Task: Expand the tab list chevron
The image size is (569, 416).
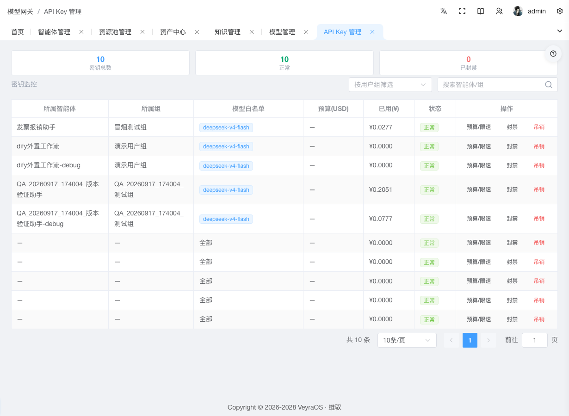Action: pos(560,31)
